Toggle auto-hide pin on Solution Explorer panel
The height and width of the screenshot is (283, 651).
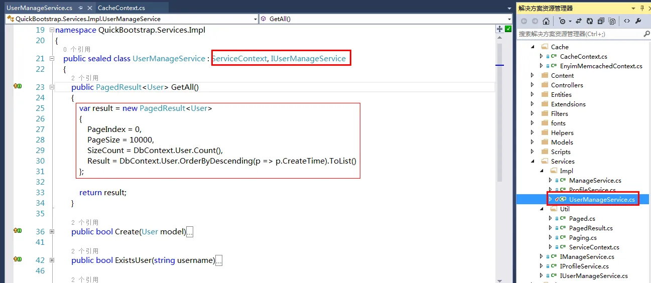(x=642, y=8)
